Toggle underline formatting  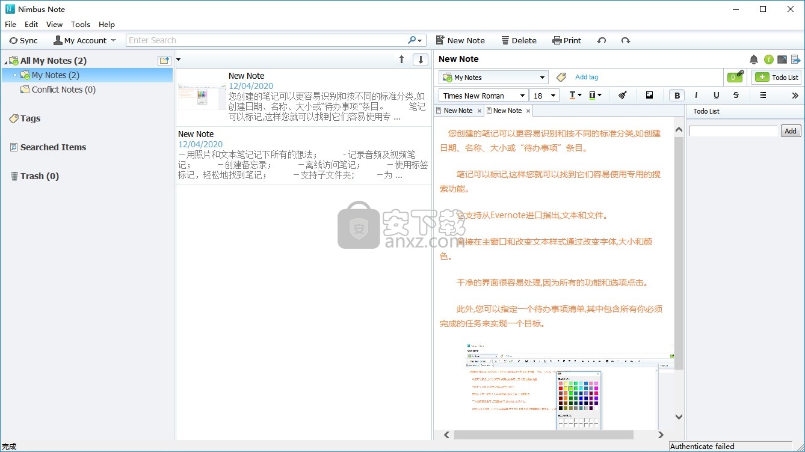pyautogui.click(x=716, y=96)
